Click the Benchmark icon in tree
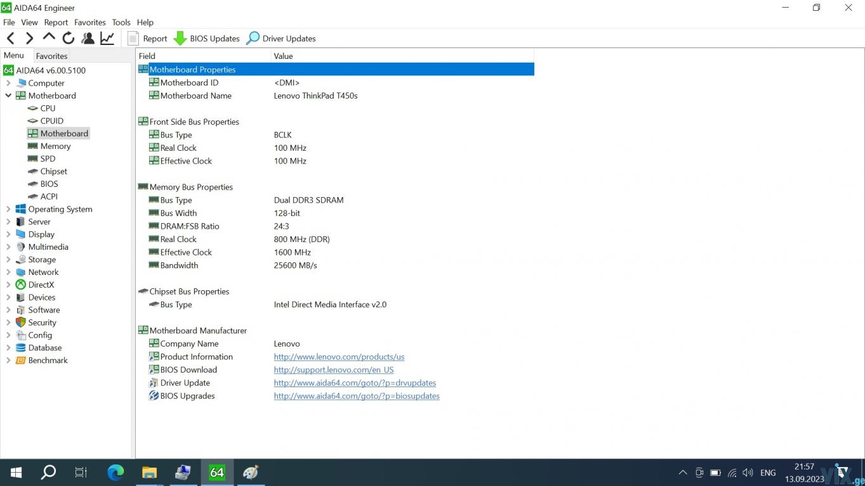The width and height of the screenshot is (865, 486). [x=20, y=361]
